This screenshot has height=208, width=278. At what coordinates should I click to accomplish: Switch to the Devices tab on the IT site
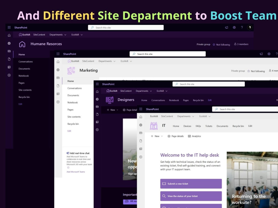[x=187, y=126]
